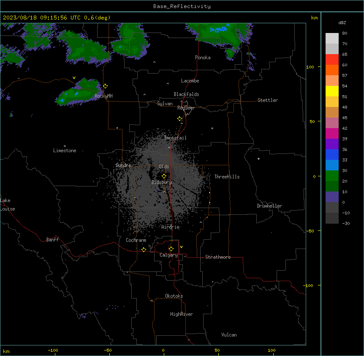Click the 50 tick on the bottom axis
The image size is (364, 356).
tap(217, 350)
